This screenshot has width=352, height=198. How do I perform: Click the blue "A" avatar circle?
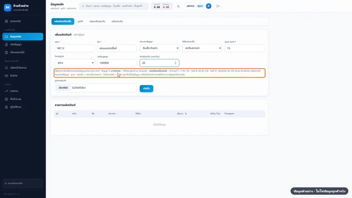208,6
